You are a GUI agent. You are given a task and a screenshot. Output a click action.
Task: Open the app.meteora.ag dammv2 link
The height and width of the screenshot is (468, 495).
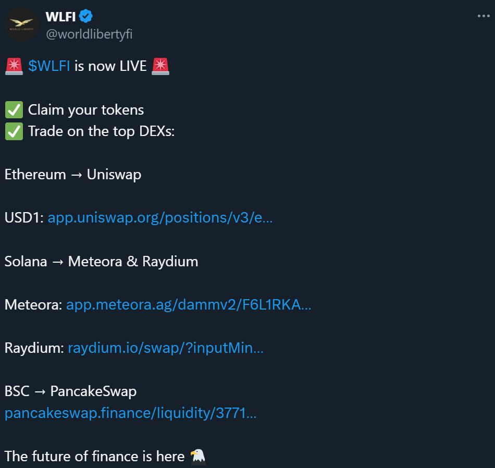[189, 305]
